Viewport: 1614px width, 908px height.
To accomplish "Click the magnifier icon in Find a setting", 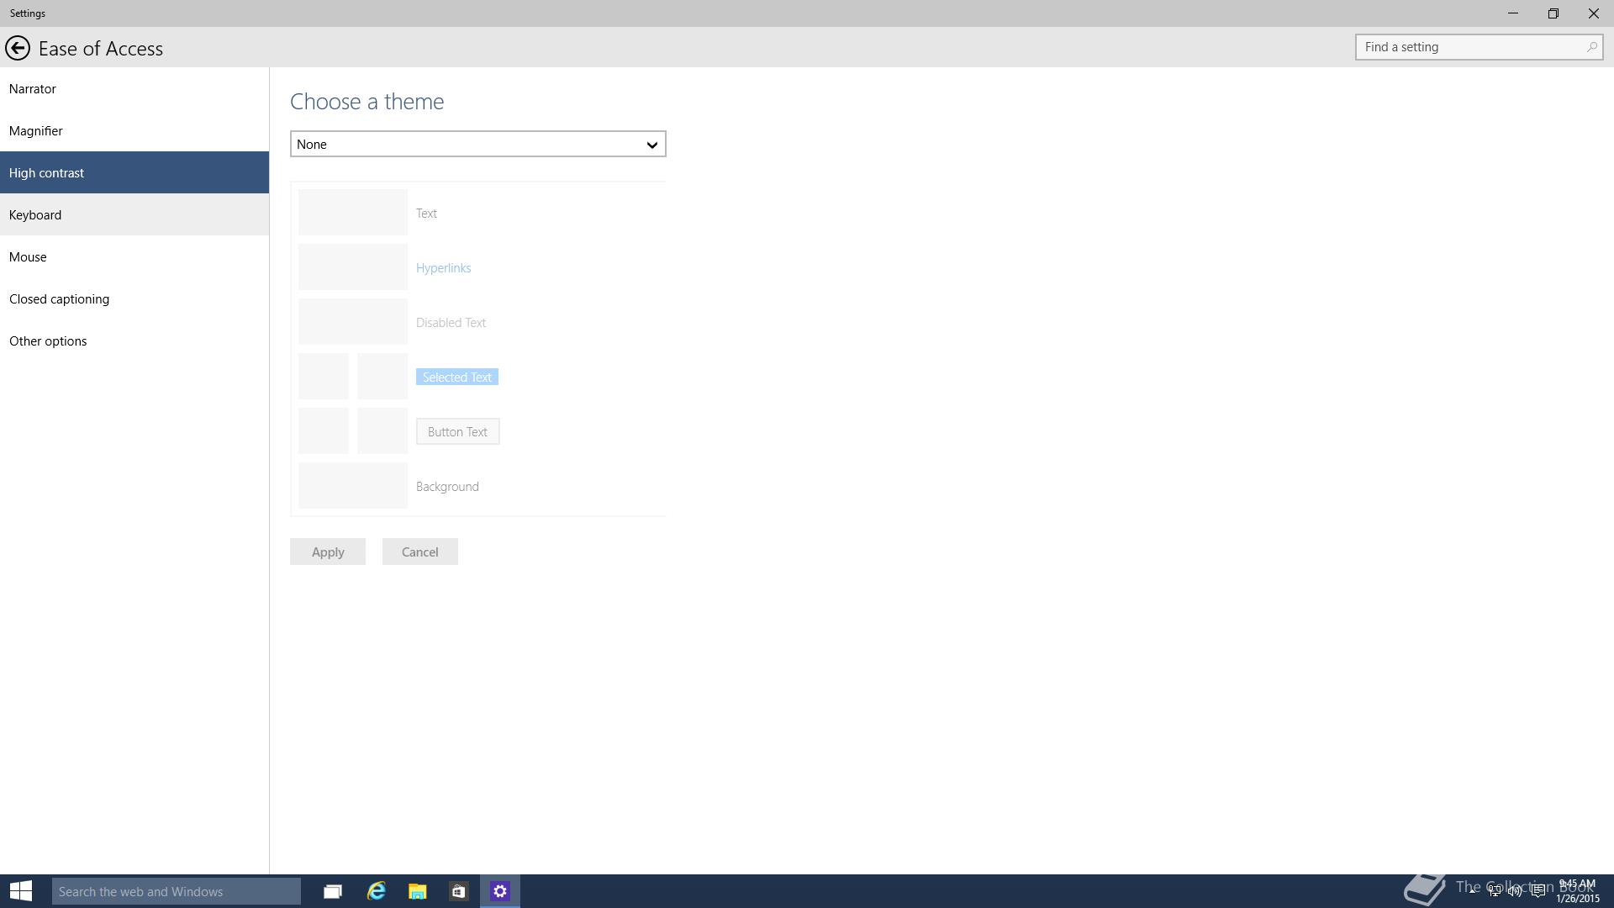I will (1591, 47).
